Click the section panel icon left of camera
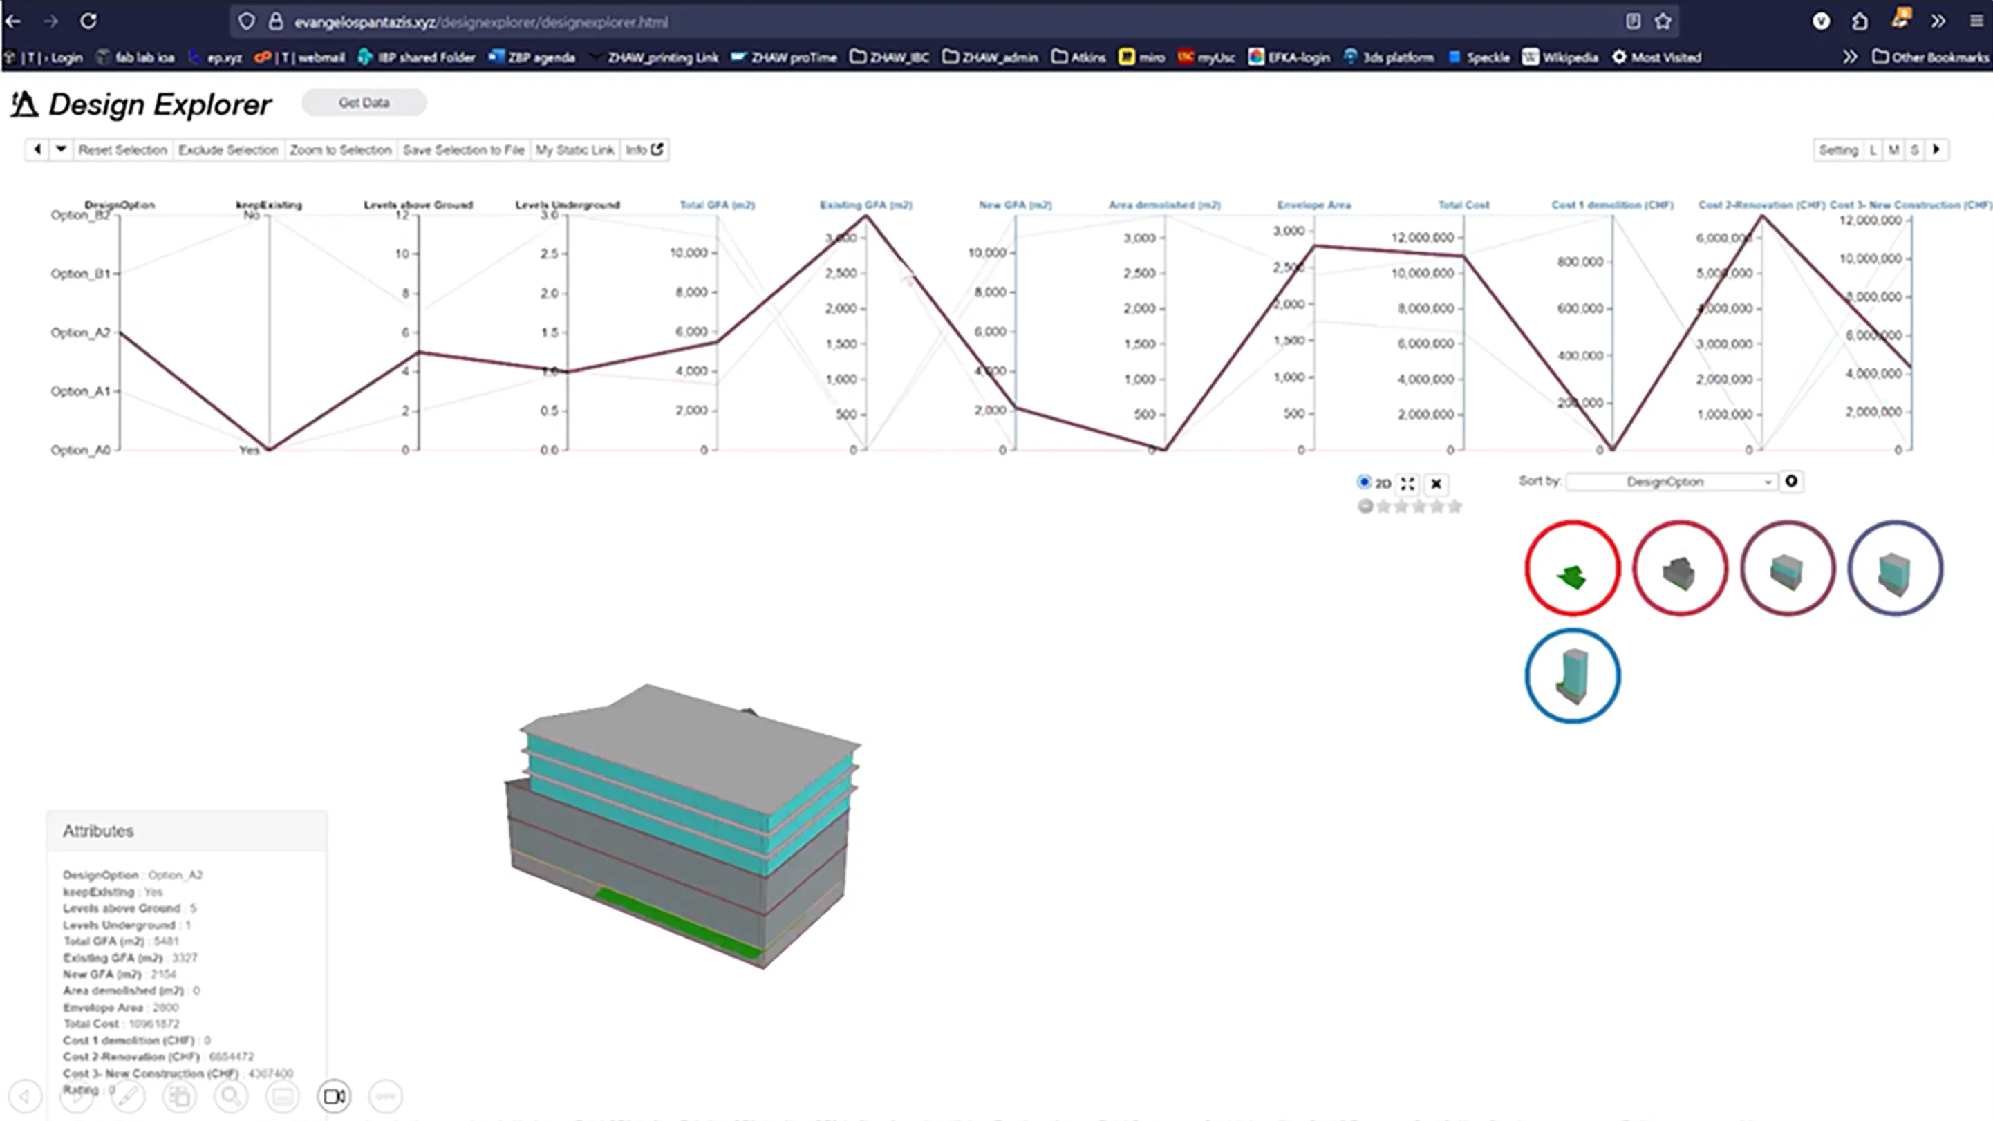The image size is (1993, 1121). click(282, 1096)
